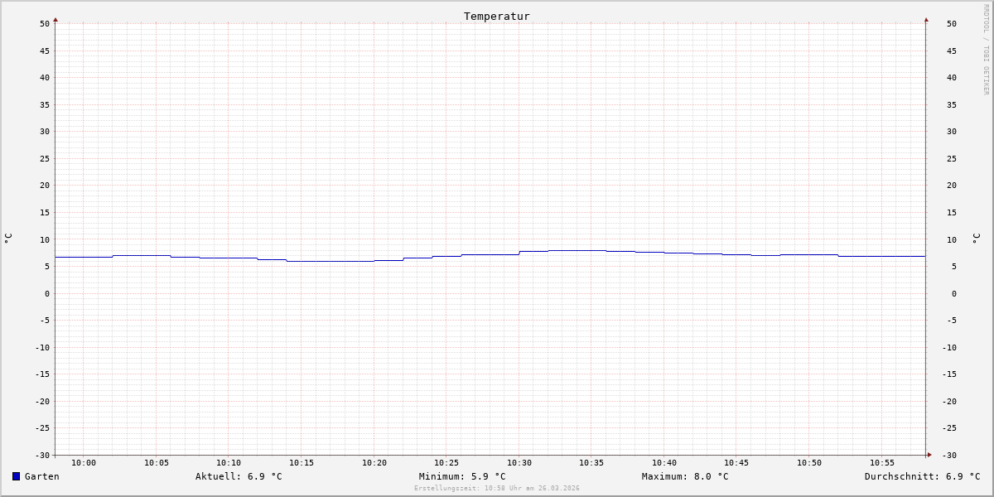Click the 'Erstellungszeit: 10:58 Uhr' timestamp line
Image resolution: width=994 pixels, height=497 pixels.
coord(497,489)
